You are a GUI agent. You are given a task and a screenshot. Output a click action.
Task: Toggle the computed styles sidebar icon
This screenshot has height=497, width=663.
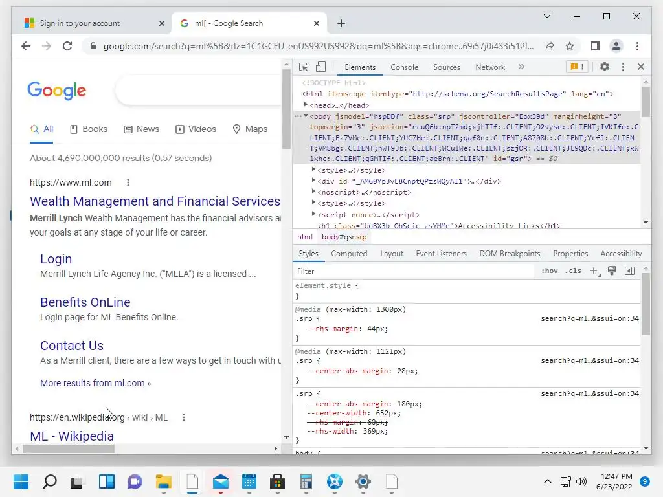coord(629,271)
